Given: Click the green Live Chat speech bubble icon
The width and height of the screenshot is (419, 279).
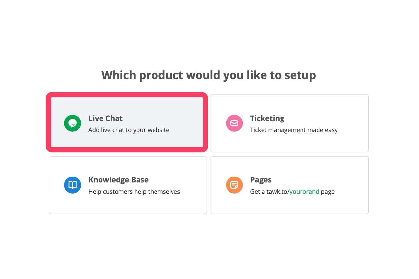Looking at the screenshot, I should click(72, 123).
